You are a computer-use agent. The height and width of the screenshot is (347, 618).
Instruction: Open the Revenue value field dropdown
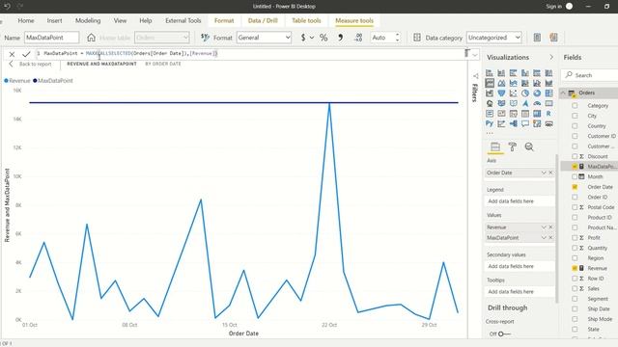pyautogui.click(x=544, y=227)
